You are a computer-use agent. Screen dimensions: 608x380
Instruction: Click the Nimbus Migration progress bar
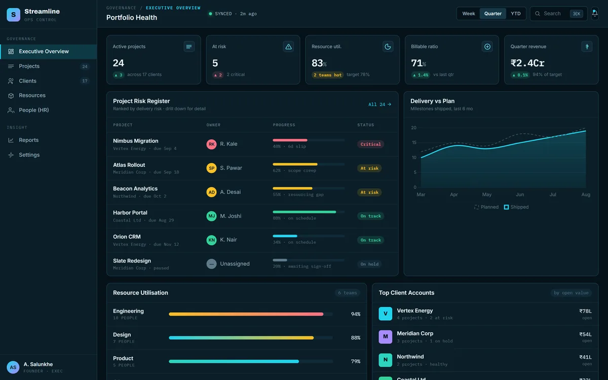coord(309,140)
